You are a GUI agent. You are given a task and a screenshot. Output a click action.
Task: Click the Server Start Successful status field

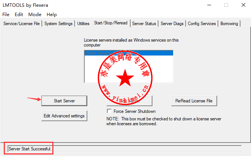click(125, 149)
